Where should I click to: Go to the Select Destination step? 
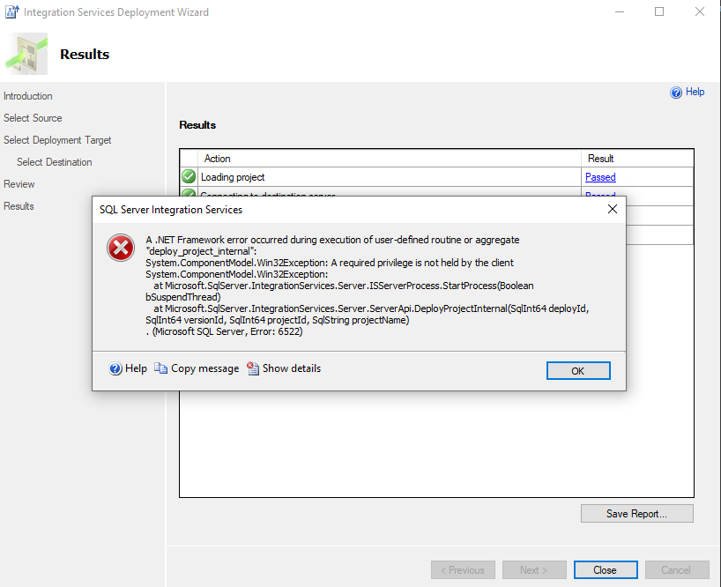point(54,161)
